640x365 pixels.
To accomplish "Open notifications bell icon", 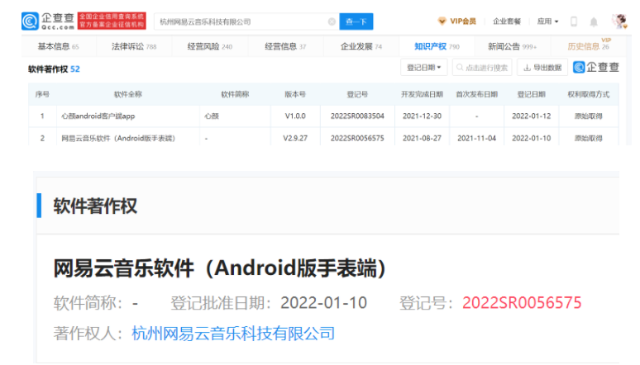I will (x=594, y=22).
